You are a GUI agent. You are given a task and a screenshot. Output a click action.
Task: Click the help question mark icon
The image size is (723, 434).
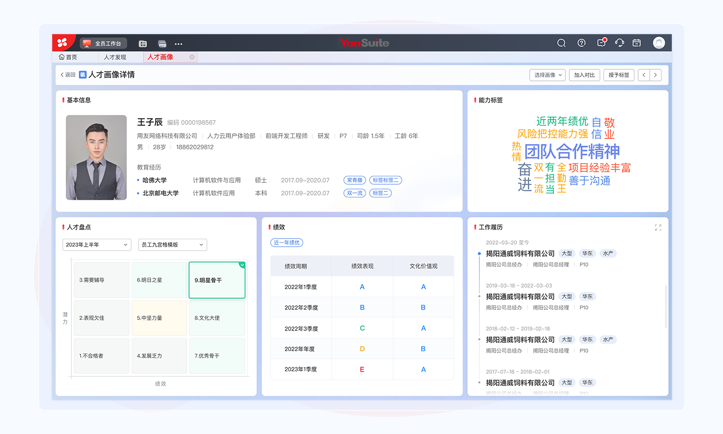[581, 43]
